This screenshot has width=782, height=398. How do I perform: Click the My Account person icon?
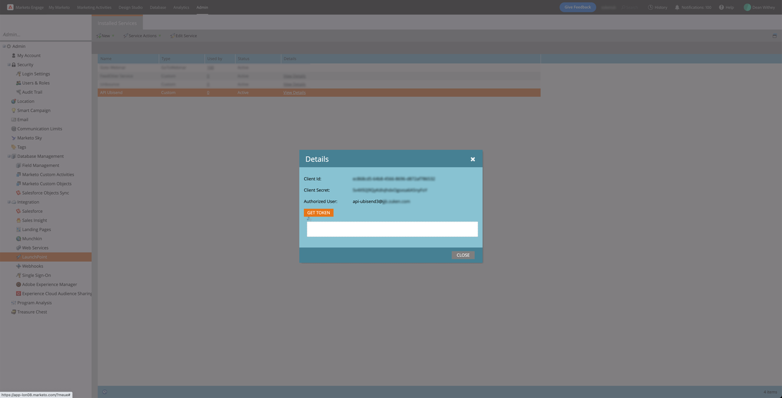(x=13, y=55)
